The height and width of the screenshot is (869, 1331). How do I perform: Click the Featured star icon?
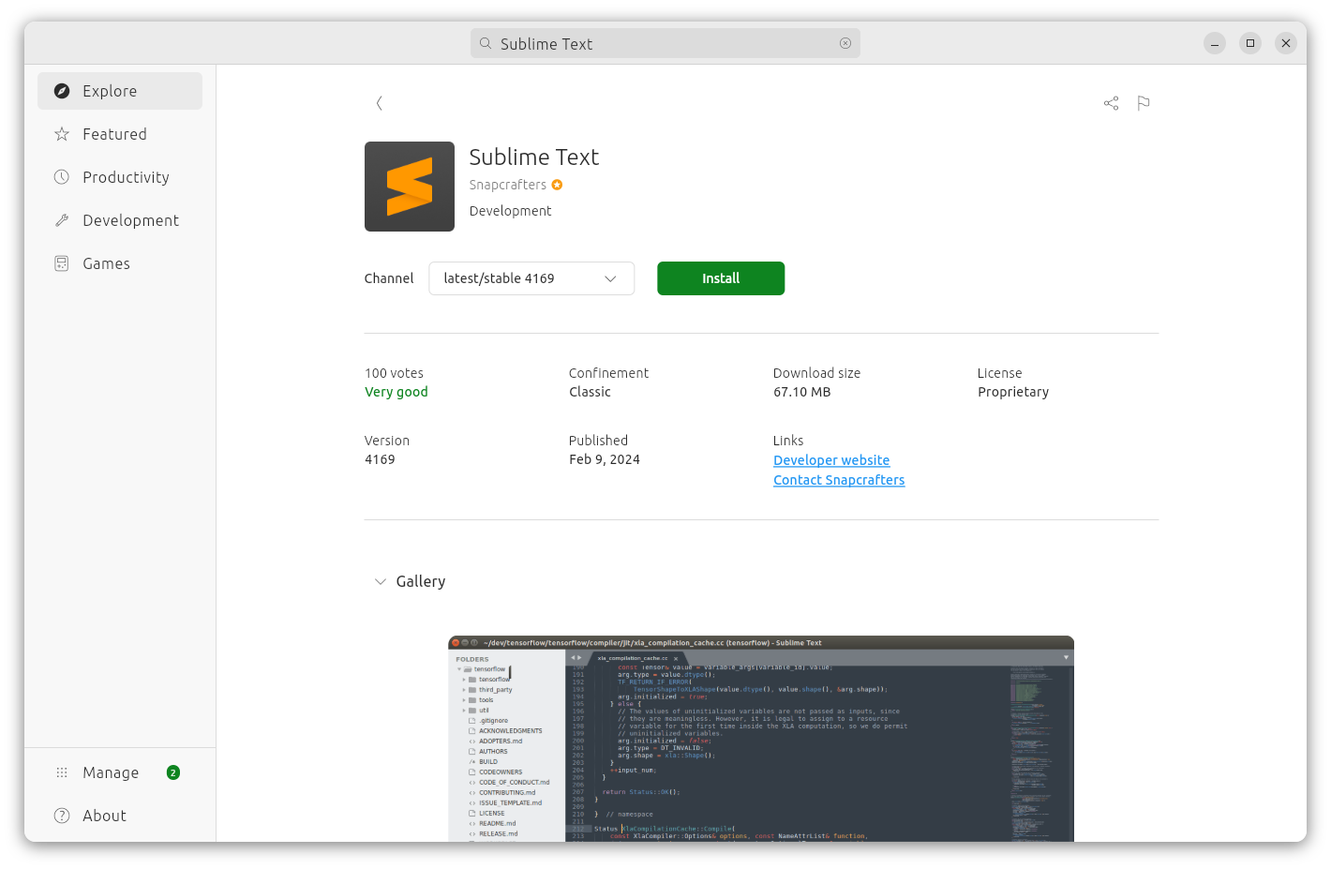coord(62,134)
